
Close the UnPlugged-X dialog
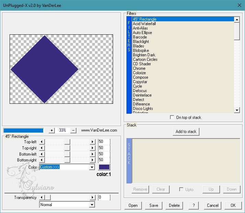tap(239, 5)
